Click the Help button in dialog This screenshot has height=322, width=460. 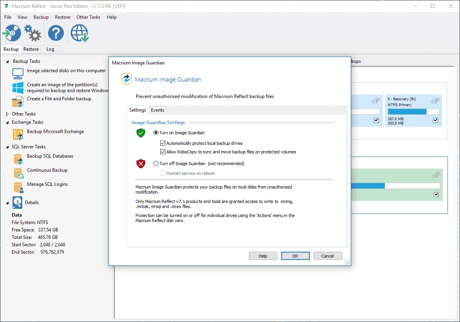263,256
